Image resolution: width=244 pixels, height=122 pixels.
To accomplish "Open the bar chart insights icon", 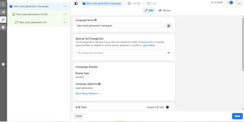I will pos(3,12).
